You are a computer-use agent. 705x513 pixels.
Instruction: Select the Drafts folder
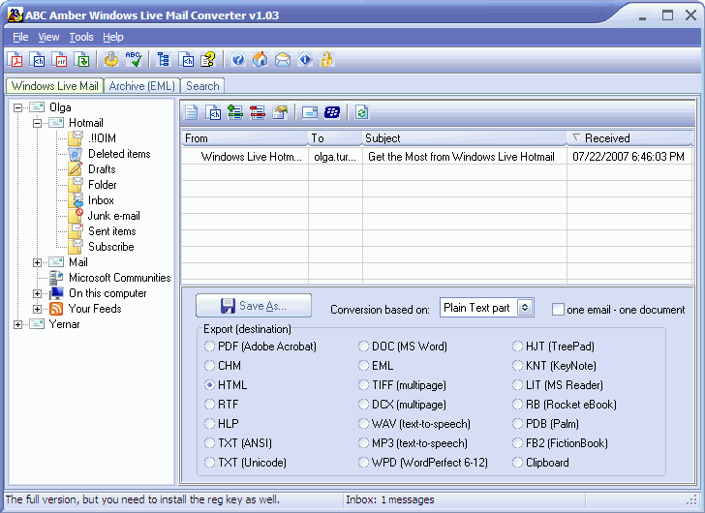point(102,169)
